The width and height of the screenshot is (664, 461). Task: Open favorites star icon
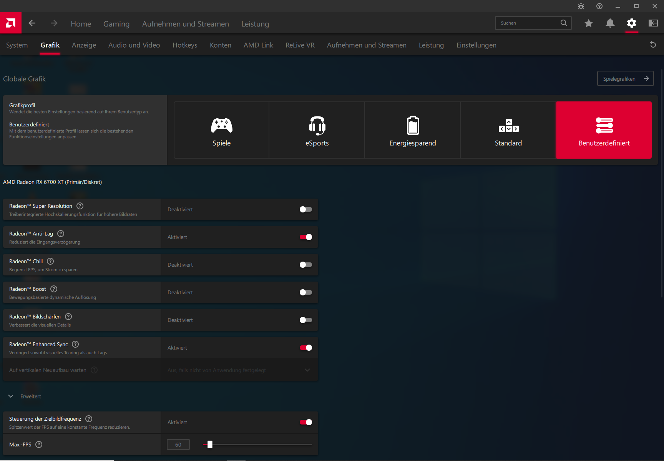point(588,23)
